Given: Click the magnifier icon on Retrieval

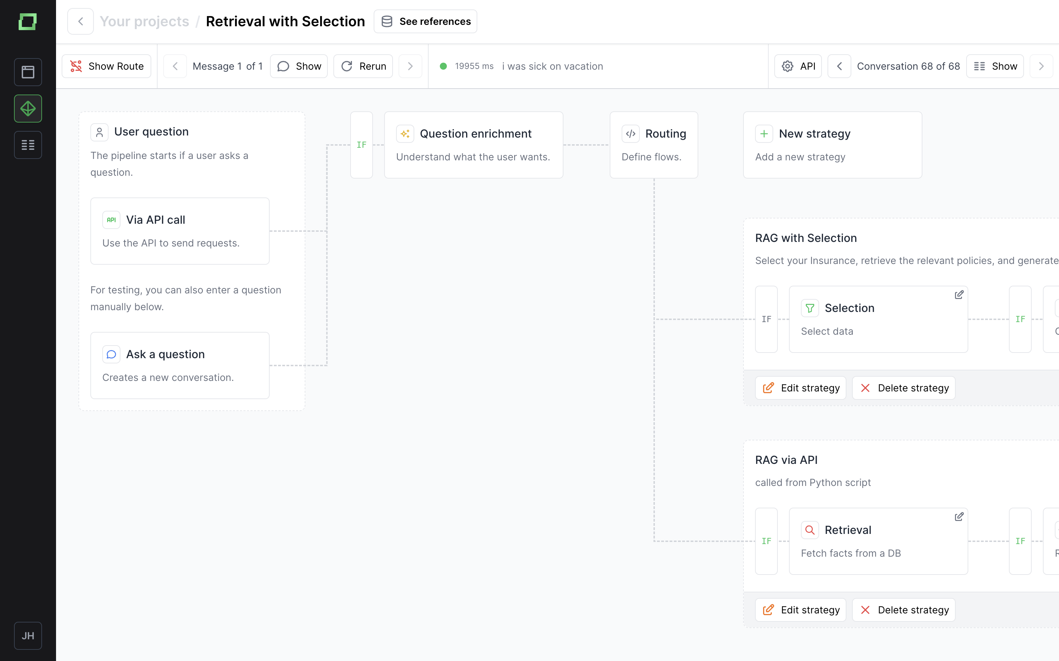Looking at the screenshot, I should (x=810, y=530).
